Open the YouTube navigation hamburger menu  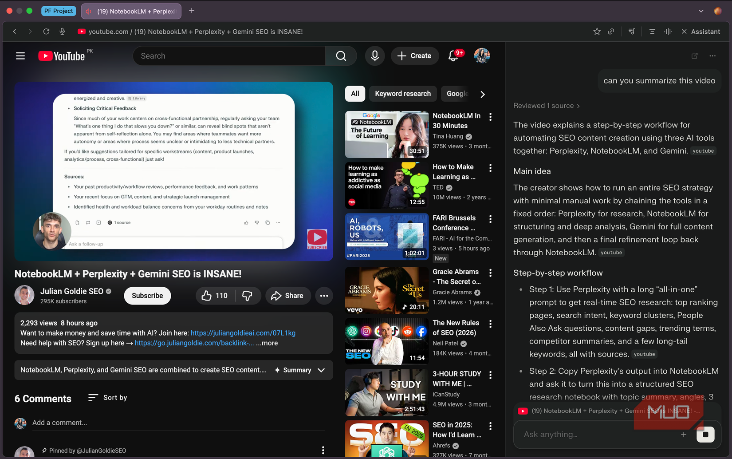[20, 55]
